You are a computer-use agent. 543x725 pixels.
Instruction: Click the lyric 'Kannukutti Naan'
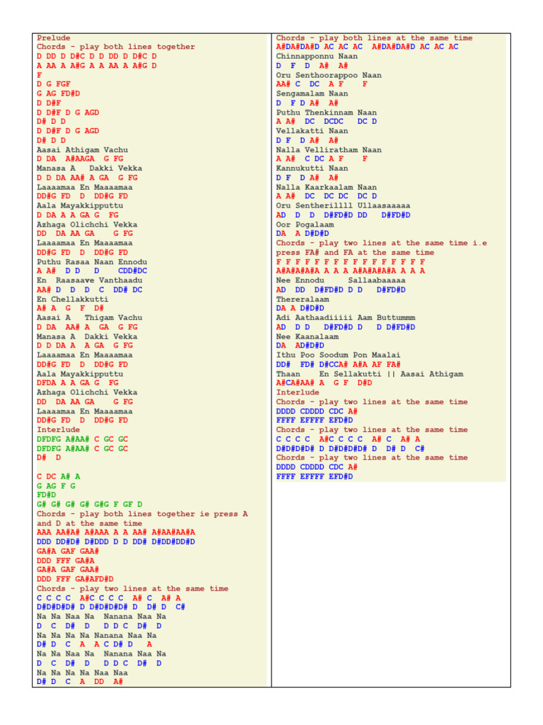(x=312, y=169)
